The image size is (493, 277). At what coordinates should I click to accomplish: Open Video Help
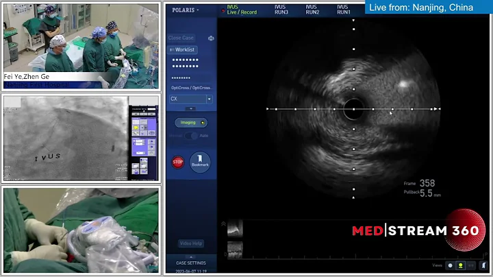(191, 243)
